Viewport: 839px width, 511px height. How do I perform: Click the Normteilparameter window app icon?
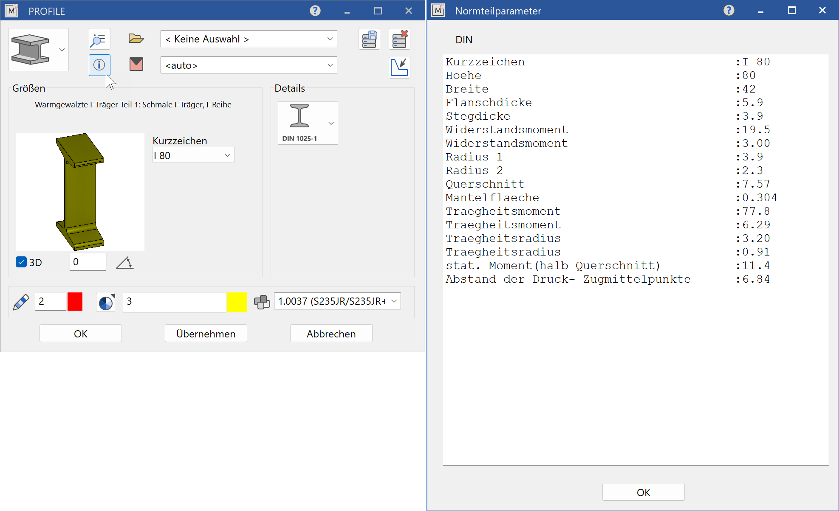(x=438, y=10)
